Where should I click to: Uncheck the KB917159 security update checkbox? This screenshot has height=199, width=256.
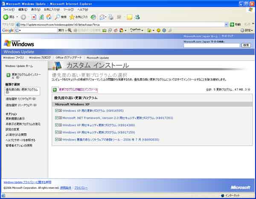coord(57,132)
